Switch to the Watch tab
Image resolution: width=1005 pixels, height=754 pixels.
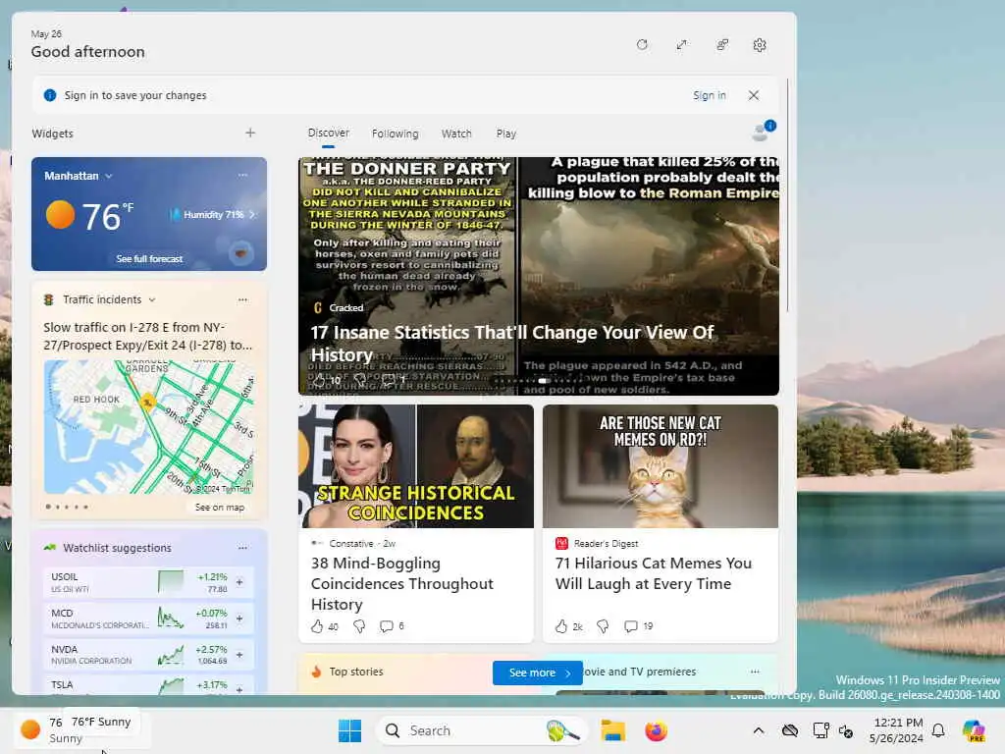(x=456, y=134)
